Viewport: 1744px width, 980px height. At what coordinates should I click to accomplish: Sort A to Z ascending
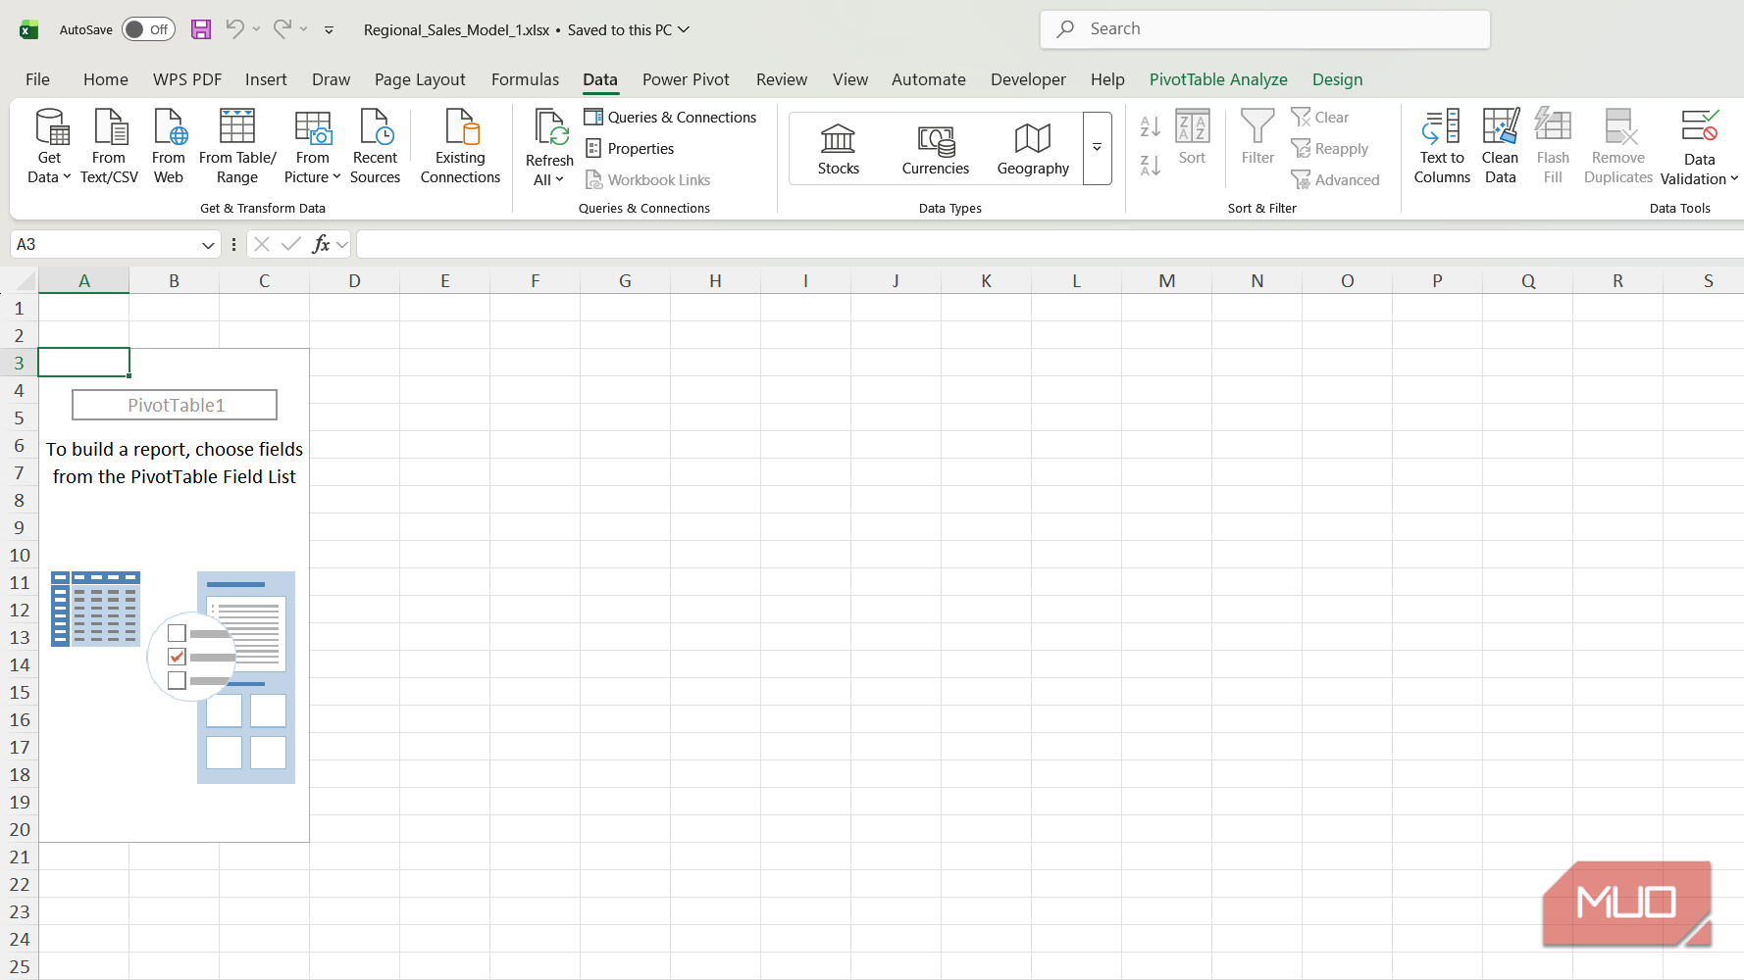click(1151, 126)
